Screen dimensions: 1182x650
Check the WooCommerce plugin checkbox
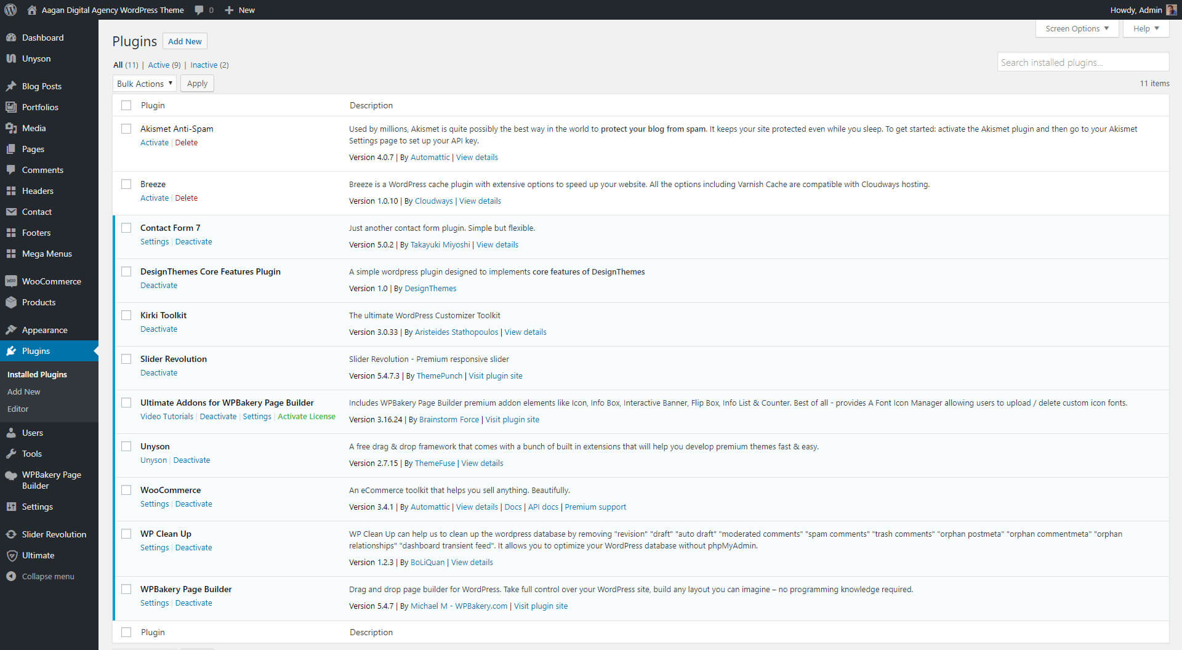point(126,490)
